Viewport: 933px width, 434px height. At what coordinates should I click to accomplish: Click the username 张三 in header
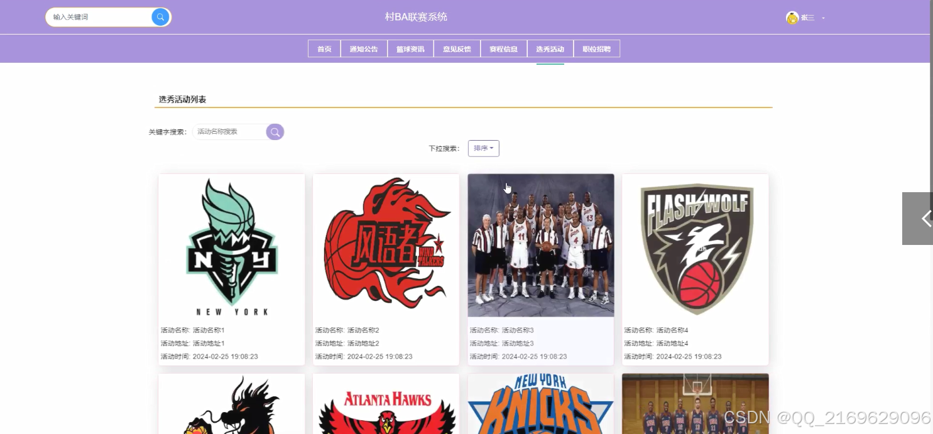coord(807,18)
